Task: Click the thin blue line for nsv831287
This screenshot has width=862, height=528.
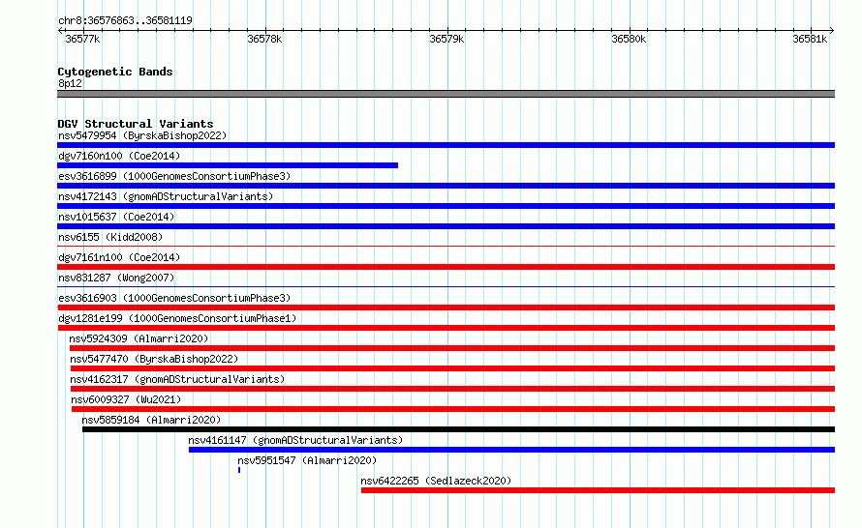Action: pyautogui.click(x=446, y=287)
